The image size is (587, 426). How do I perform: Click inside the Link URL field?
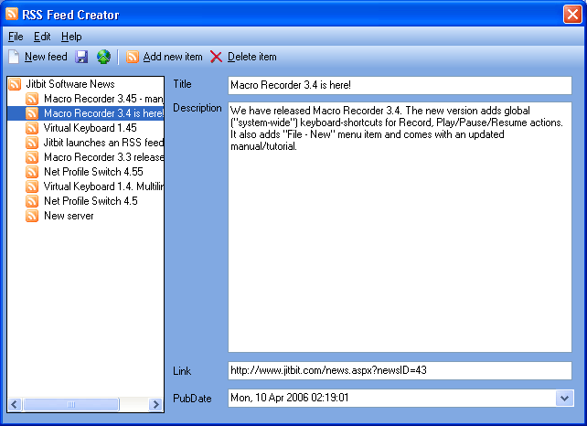[x=400, y=370]
